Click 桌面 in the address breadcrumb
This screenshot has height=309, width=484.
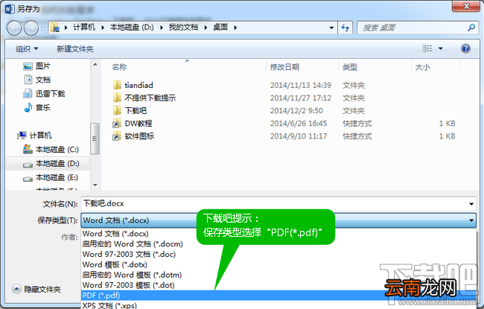[220, 28]
